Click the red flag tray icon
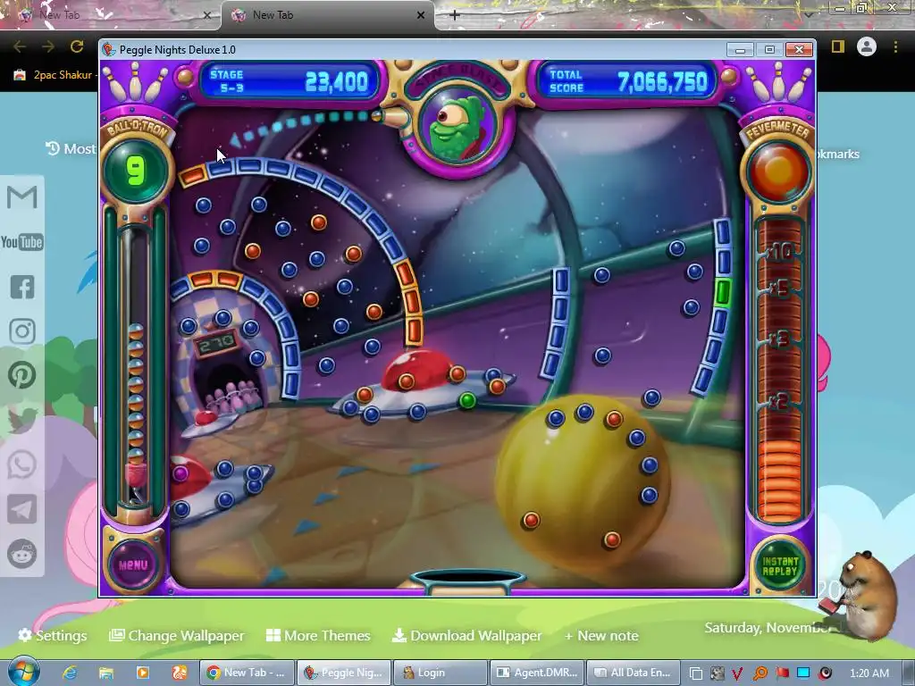 tap(782, 673)
